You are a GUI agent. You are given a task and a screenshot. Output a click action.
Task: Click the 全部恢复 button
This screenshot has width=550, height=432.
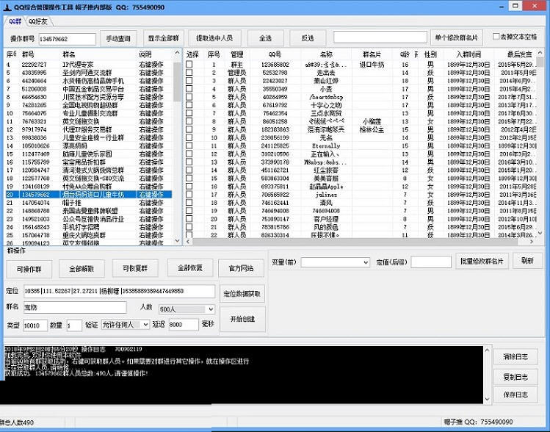tap(190, 268)
